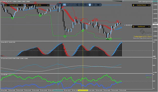Click the shuffle arrows icon in floating toolbar
The image size is (158, 92).
coord(77,5)
